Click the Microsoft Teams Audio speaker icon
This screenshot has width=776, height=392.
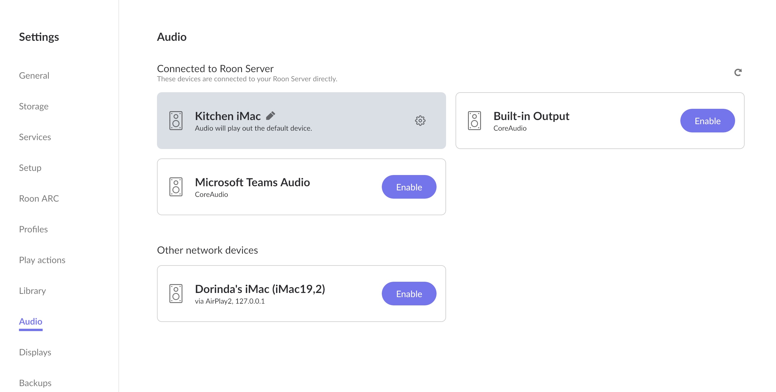[x=176, y=187]
